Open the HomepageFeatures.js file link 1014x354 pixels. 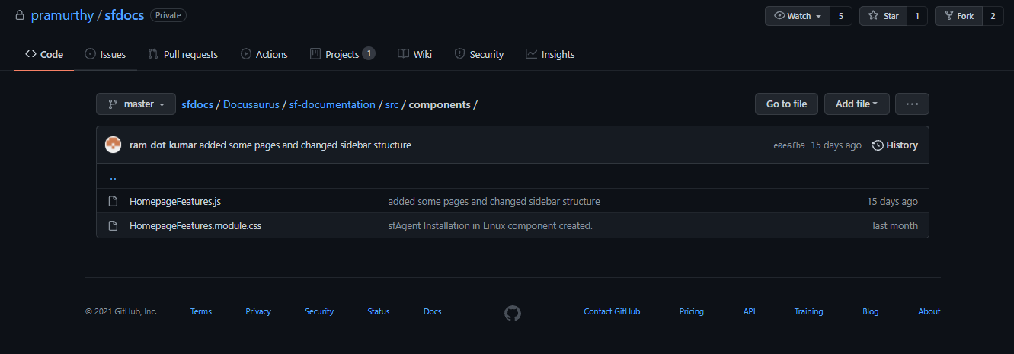[x=175, y=202]
